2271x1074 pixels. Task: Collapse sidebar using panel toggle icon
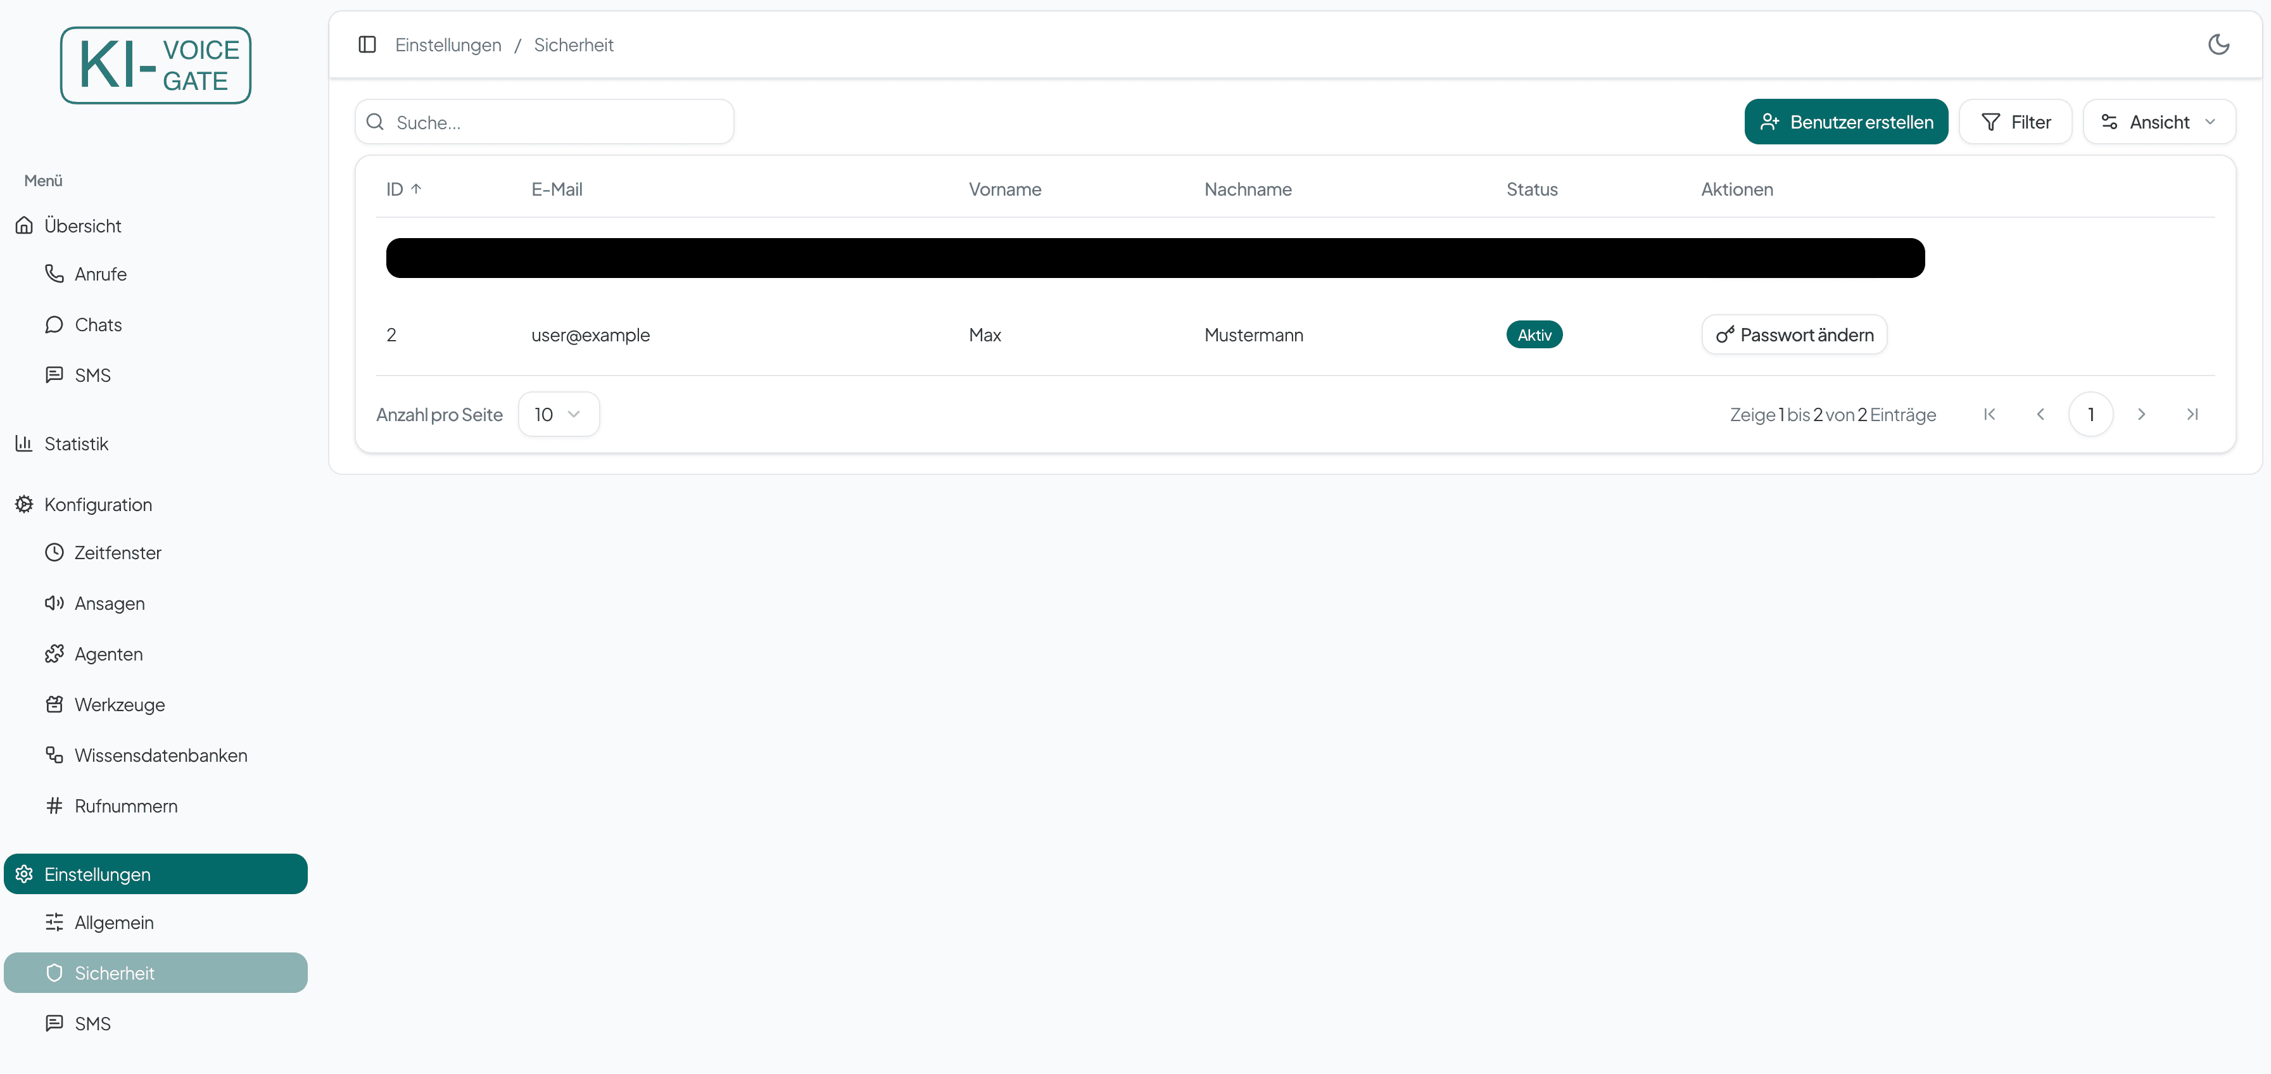click(x=367, y=44)
